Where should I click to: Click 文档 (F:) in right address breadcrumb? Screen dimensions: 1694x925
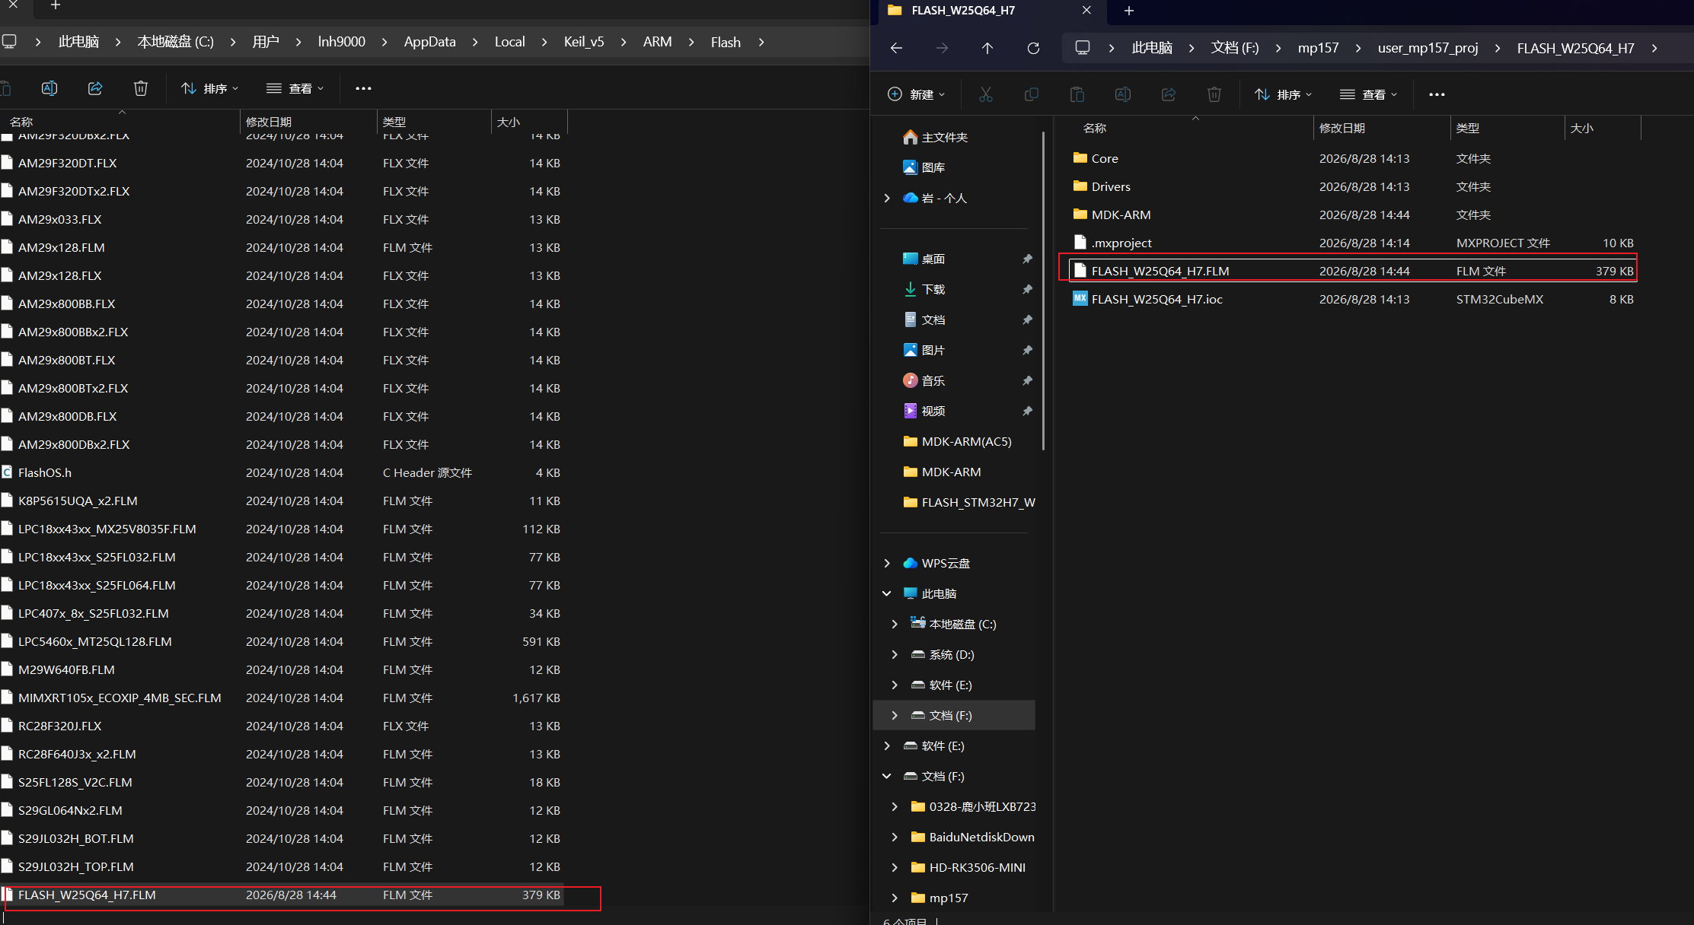point(1235,48)
